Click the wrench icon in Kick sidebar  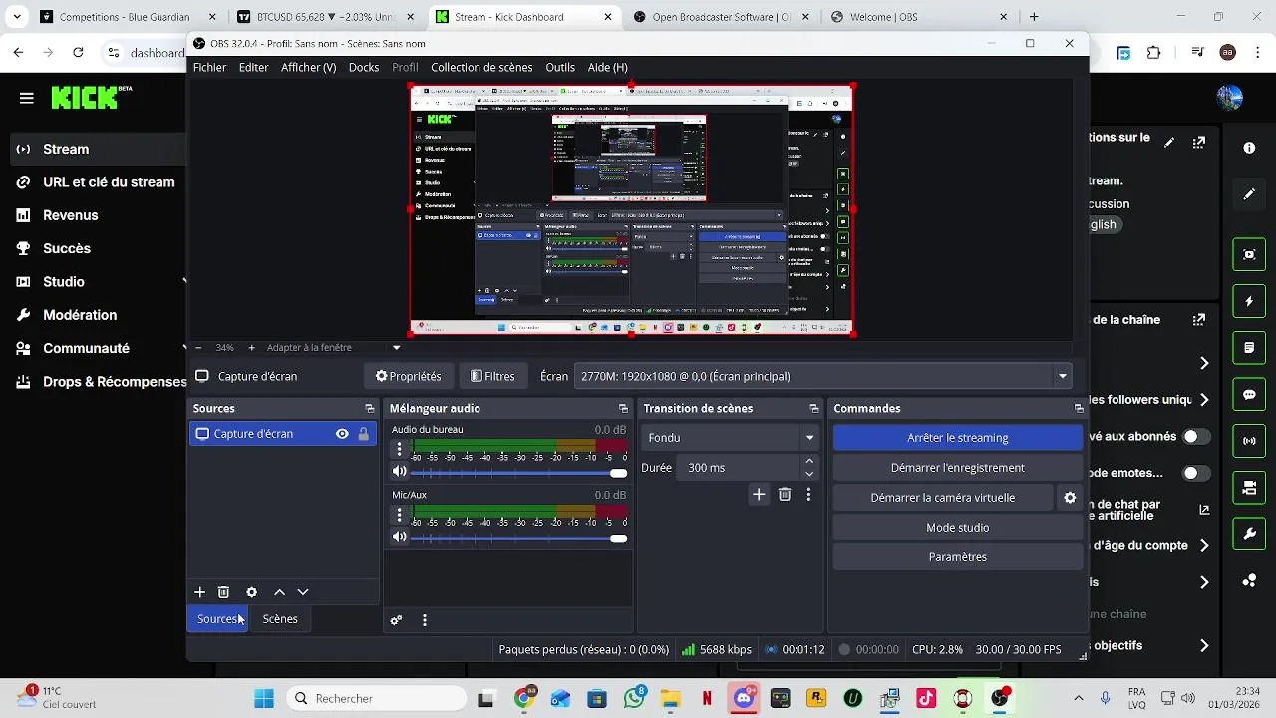[x=1249, y=535]
